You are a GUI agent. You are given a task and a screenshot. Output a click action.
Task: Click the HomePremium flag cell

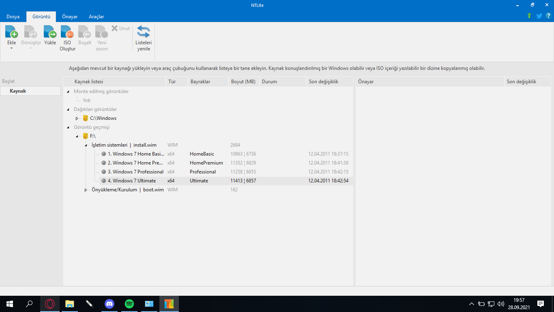tap(206, 163)
